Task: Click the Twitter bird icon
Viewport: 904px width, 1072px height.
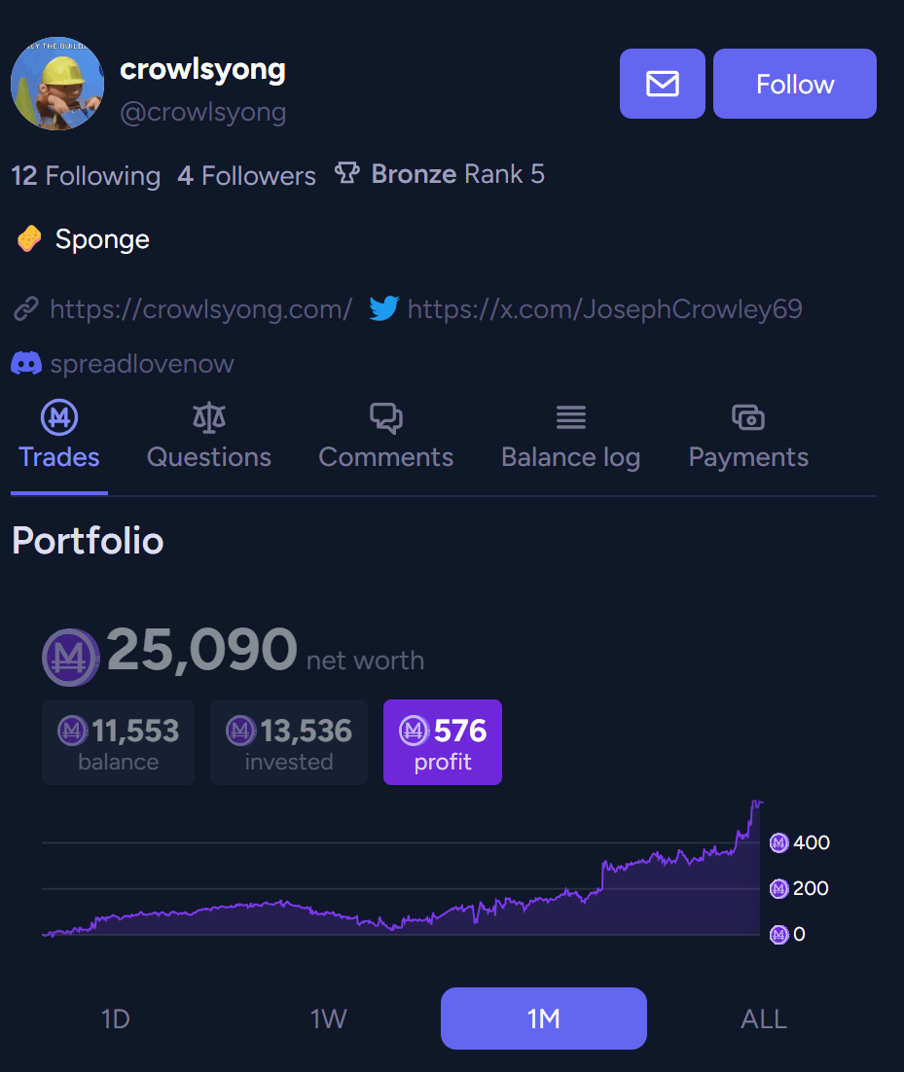Action: coord(383,308)
